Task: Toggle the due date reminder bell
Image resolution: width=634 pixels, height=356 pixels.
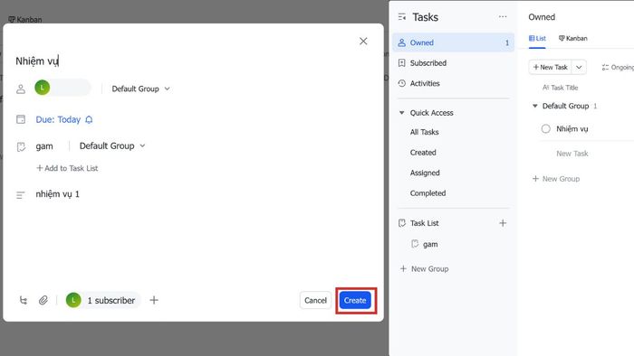Action: [x=89, y=120]
